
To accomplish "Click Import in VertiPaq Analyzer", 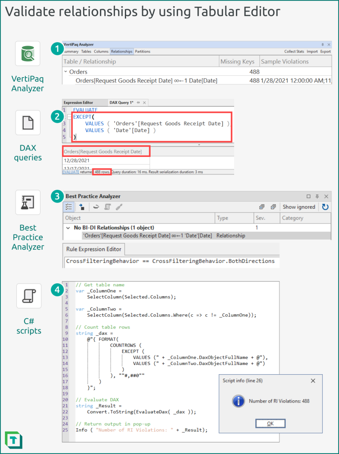I will click(x=312, y=51).
